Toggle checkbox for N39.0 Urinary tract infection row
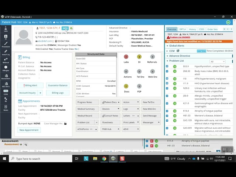The image size is (236, 177). (167, 88)
